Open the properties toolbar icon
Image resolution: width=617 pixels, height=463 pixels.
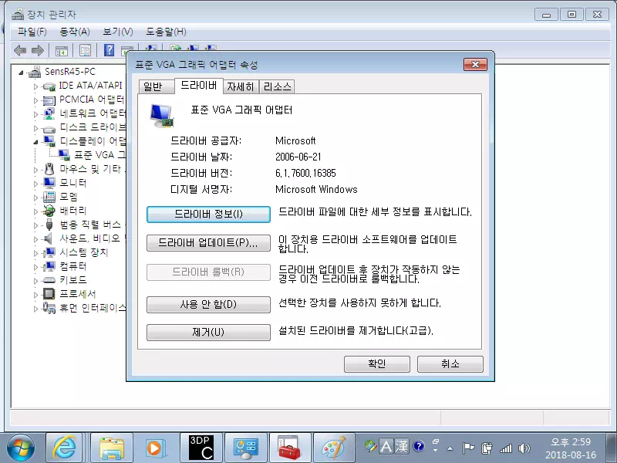[85, 50]
